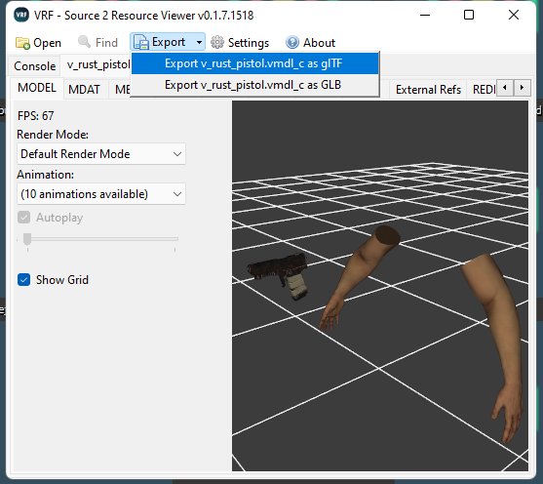Click the Settings gear icon

coord(217,42)
